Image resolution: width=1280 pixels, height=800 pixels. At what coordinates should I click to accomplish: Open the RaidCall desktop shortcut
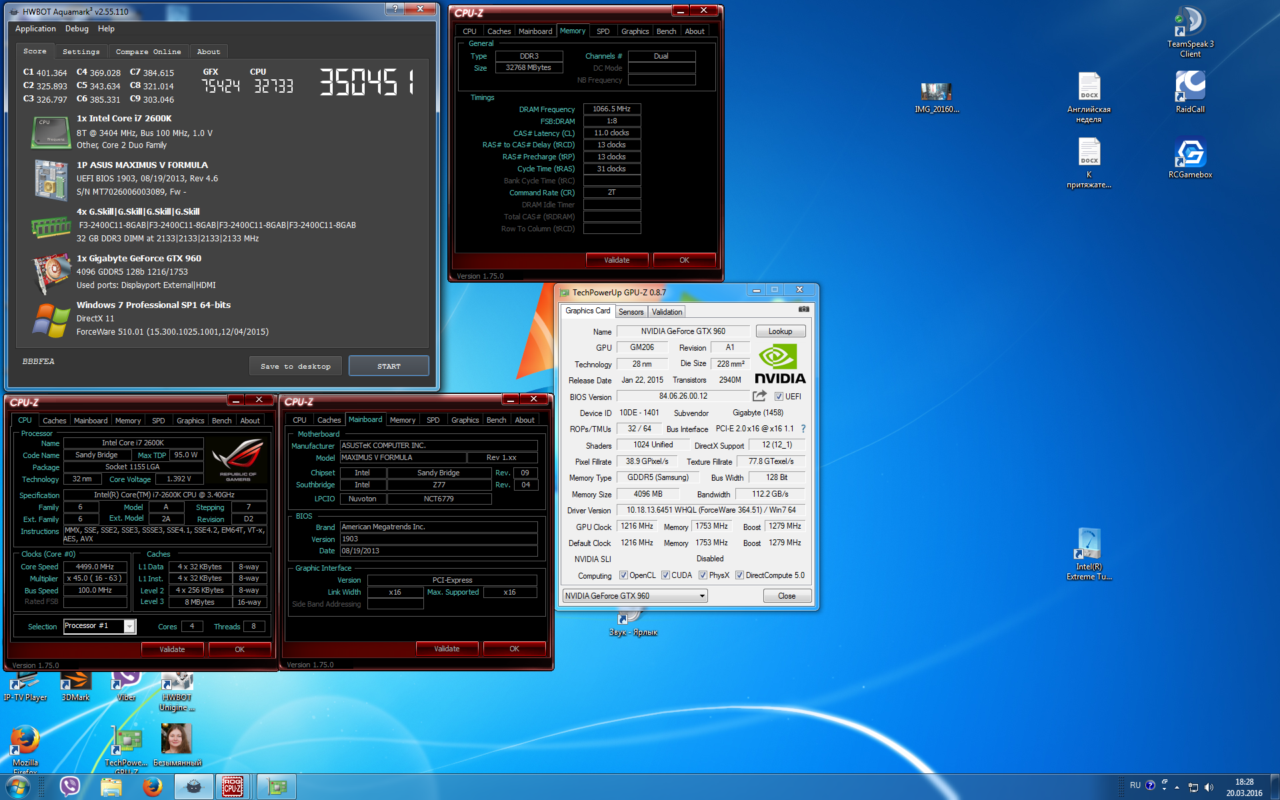[1190, 92]
